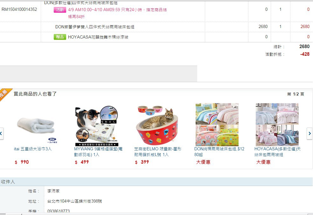Image resolution: width=313 pixels, height=215 pixels.
Task: Open the DON cotton bedding set image
Action: tap(217, 125)
